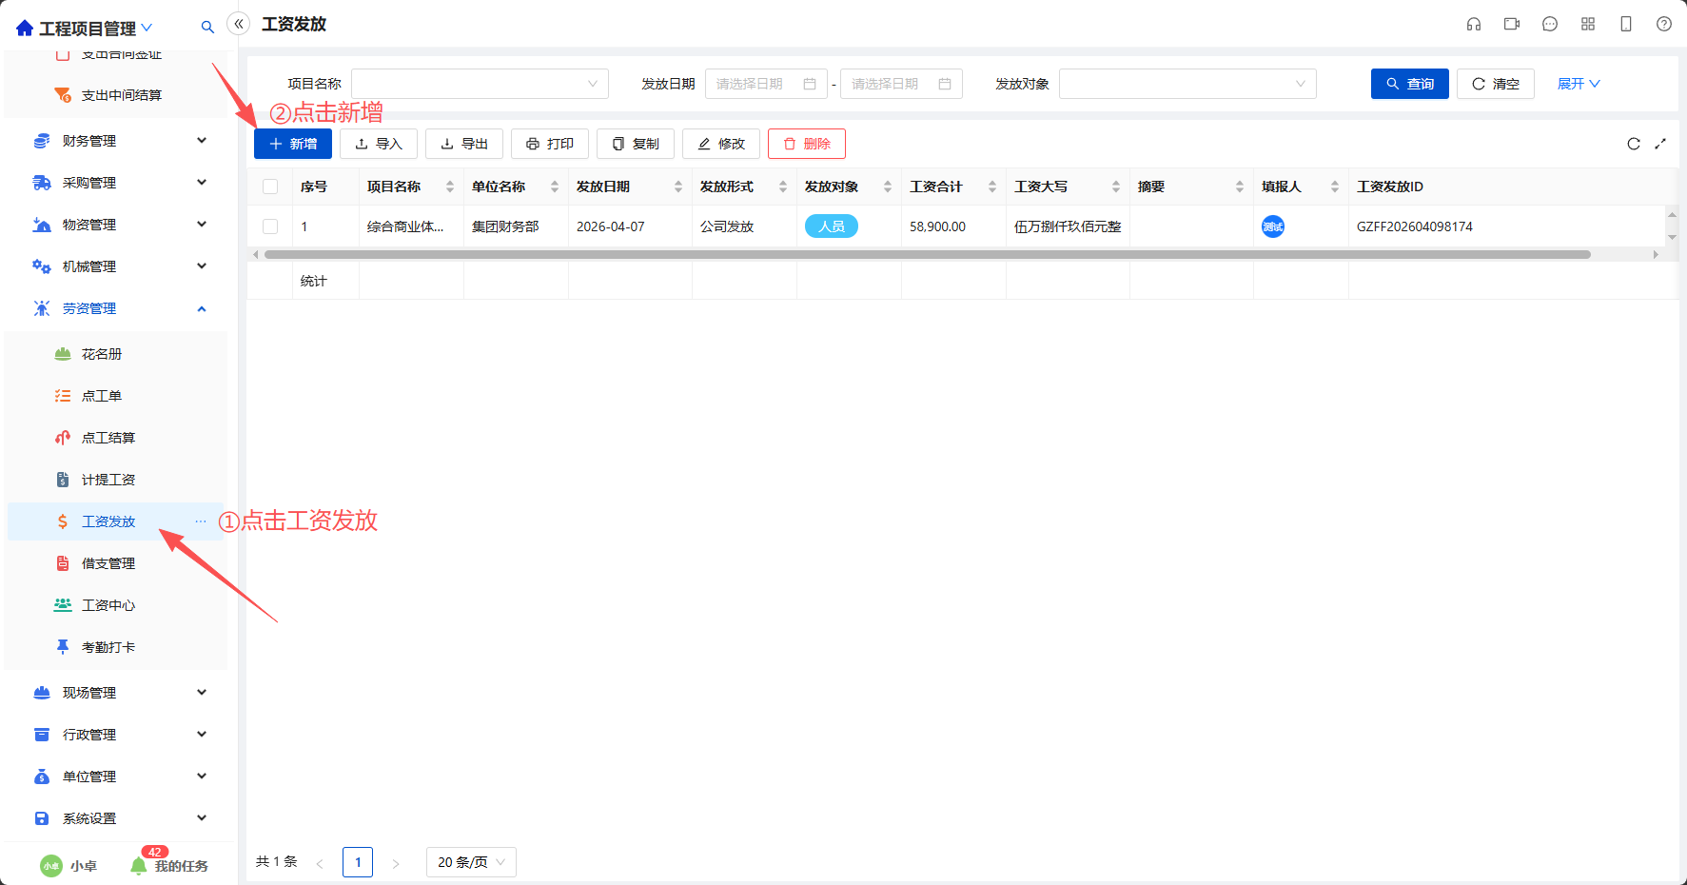Tick the checkbox for row 1
This screenshot has width=1687, height=885.
270,226
